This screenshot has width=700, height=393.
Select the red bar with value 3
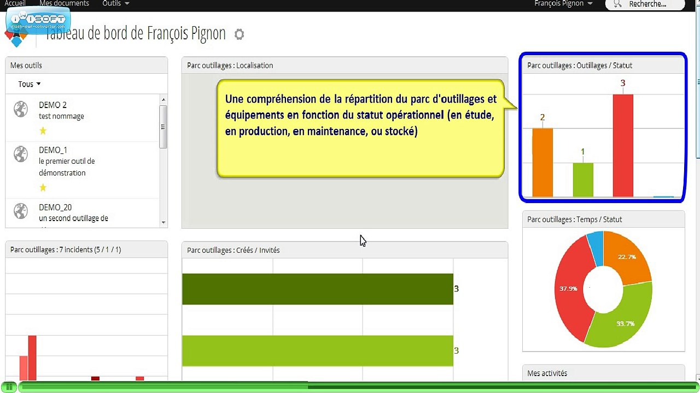tap(623, 146)
